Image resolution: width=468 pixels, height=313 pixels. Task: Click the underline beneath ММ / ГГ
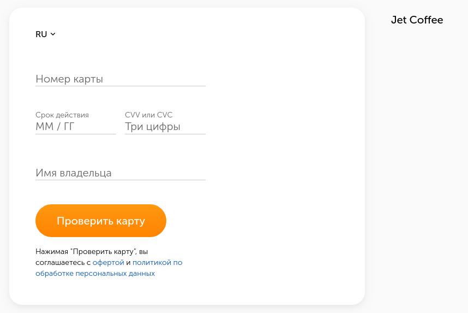click(75, 134)
